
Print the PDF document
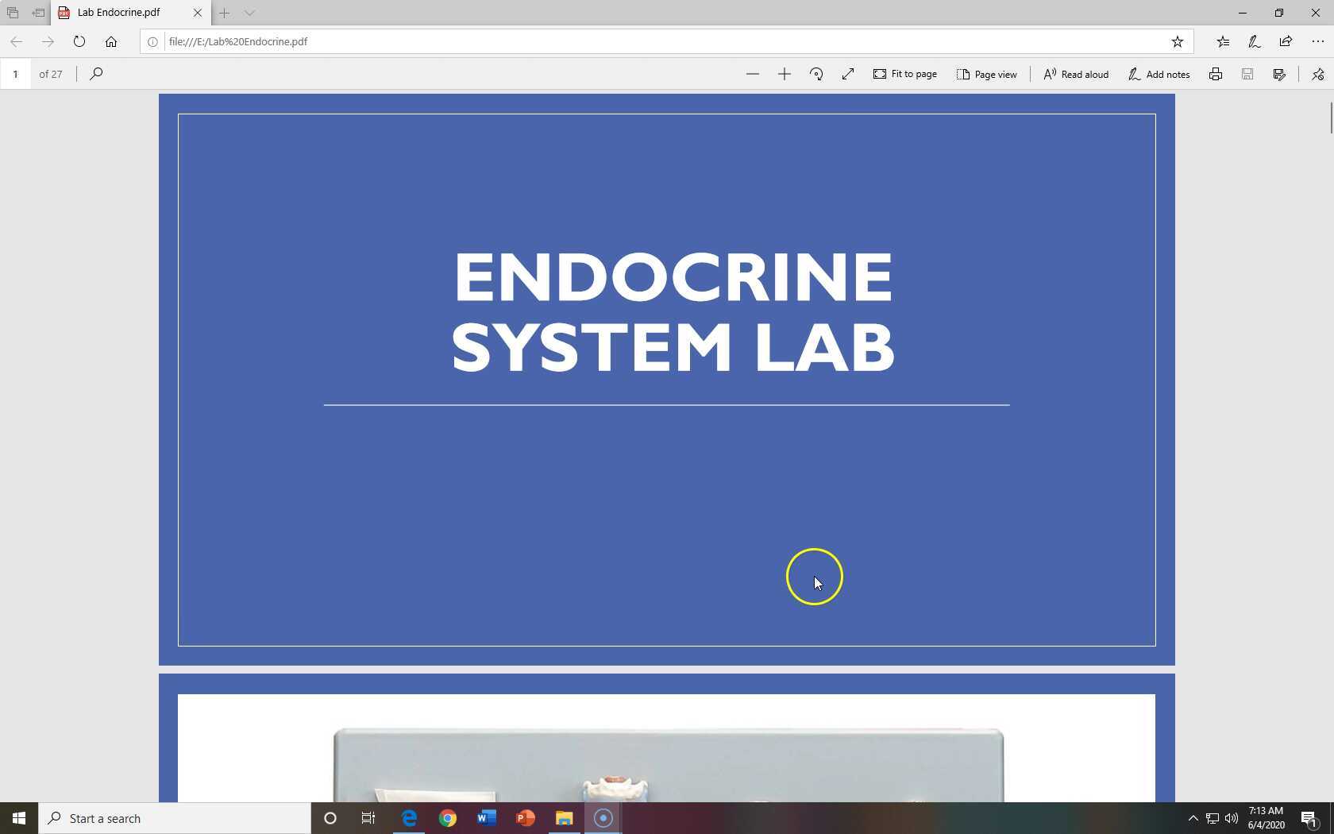(1216, 74)
